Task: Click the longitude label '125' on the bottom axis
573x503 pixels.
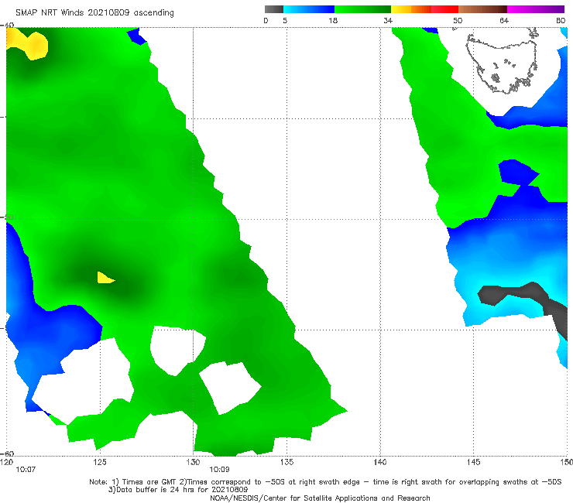Action: pos(100,462)
